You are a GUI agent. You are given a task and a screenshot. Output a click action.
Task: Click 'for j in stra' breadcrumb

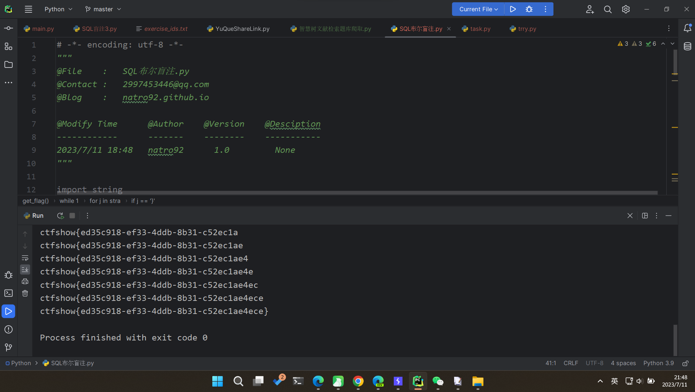105,201
